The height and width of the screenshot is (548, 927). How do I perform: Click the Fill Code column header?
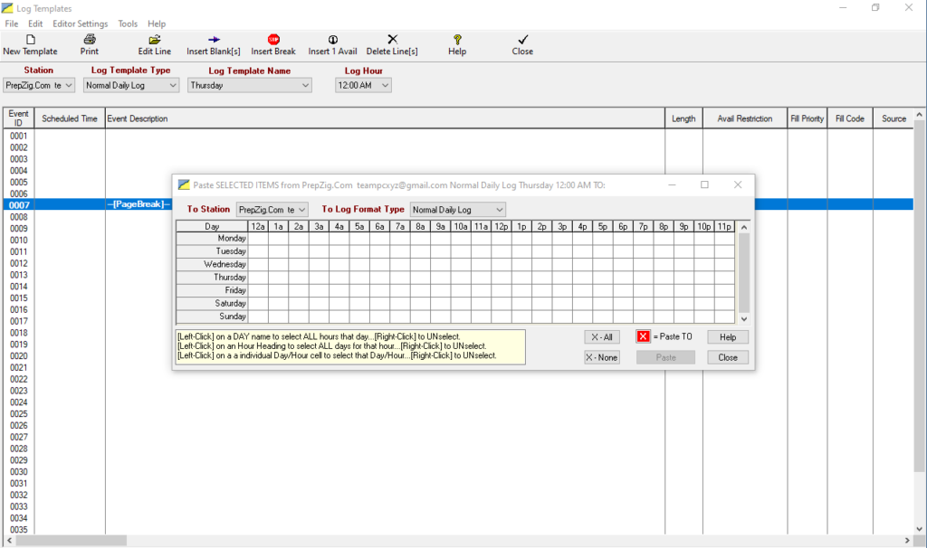click(x=849, y=118)
